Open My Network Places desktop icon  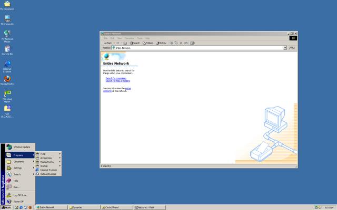7,36
